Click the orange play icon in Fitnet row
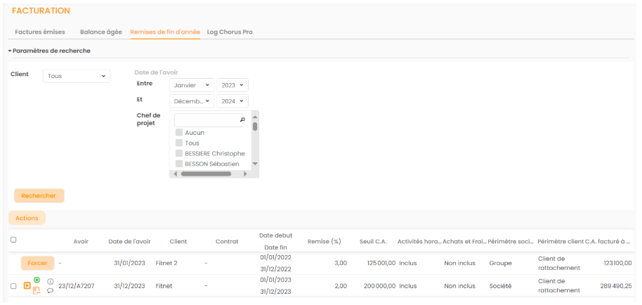The image size is (642, 305). 27,286
